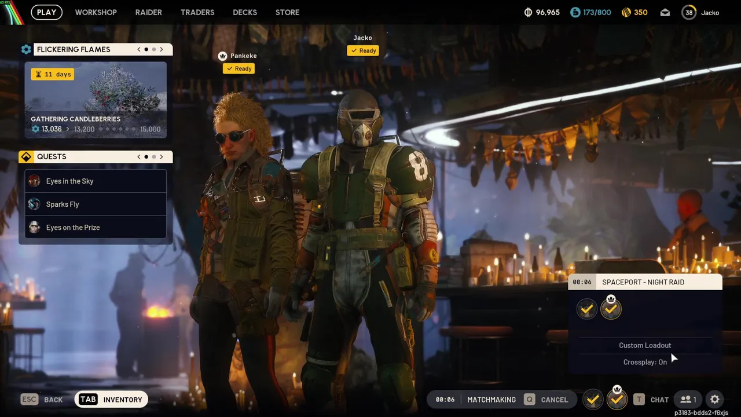Click the Eyes in the Sky quest portrait
The image size is (741, 417).
pos(34,181)
